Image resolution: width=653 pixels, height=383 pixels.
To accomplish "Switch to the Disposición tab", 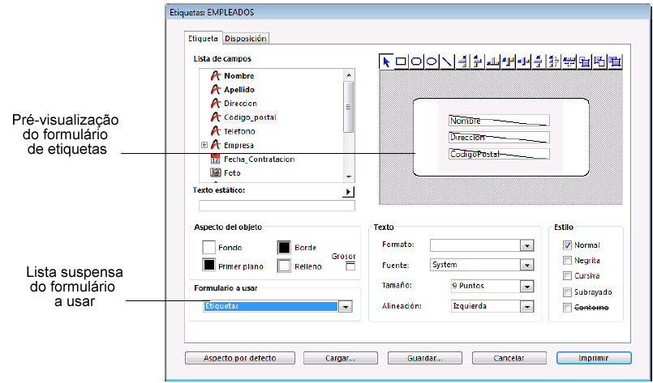I will [x=245, y=38].
